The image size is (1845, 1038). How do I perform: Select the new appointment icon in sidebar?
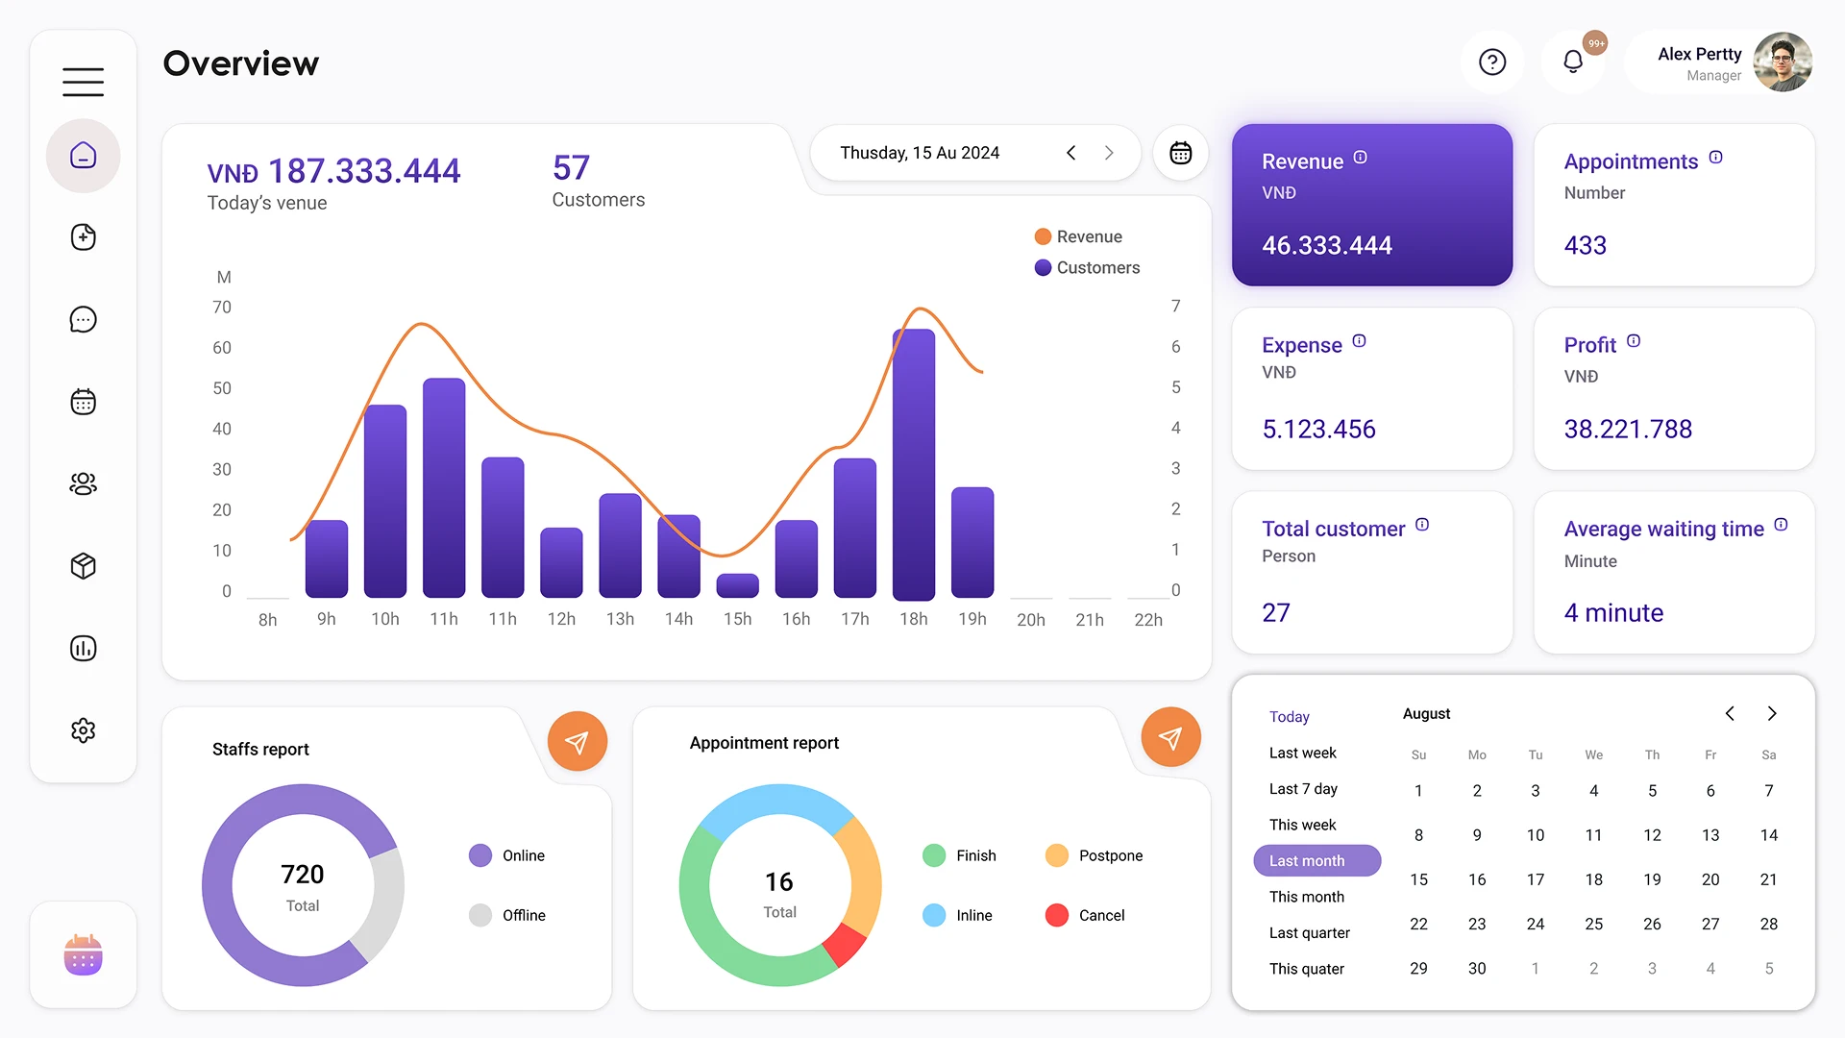83,237
